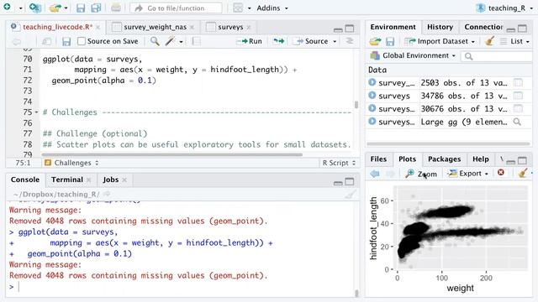Collapse the Challenges section fold arrow

36,112
